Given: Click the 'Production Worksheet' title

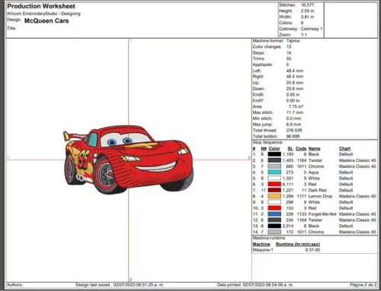Looking at the screenshot, I should click(41, 6).
